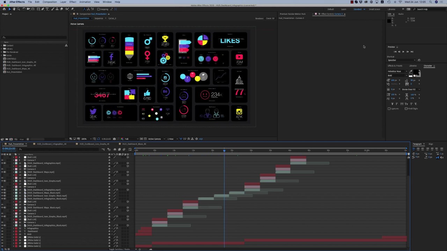Select the Learn workspace
This screenshot has width=447, height=251.
(x=344, y=9)
